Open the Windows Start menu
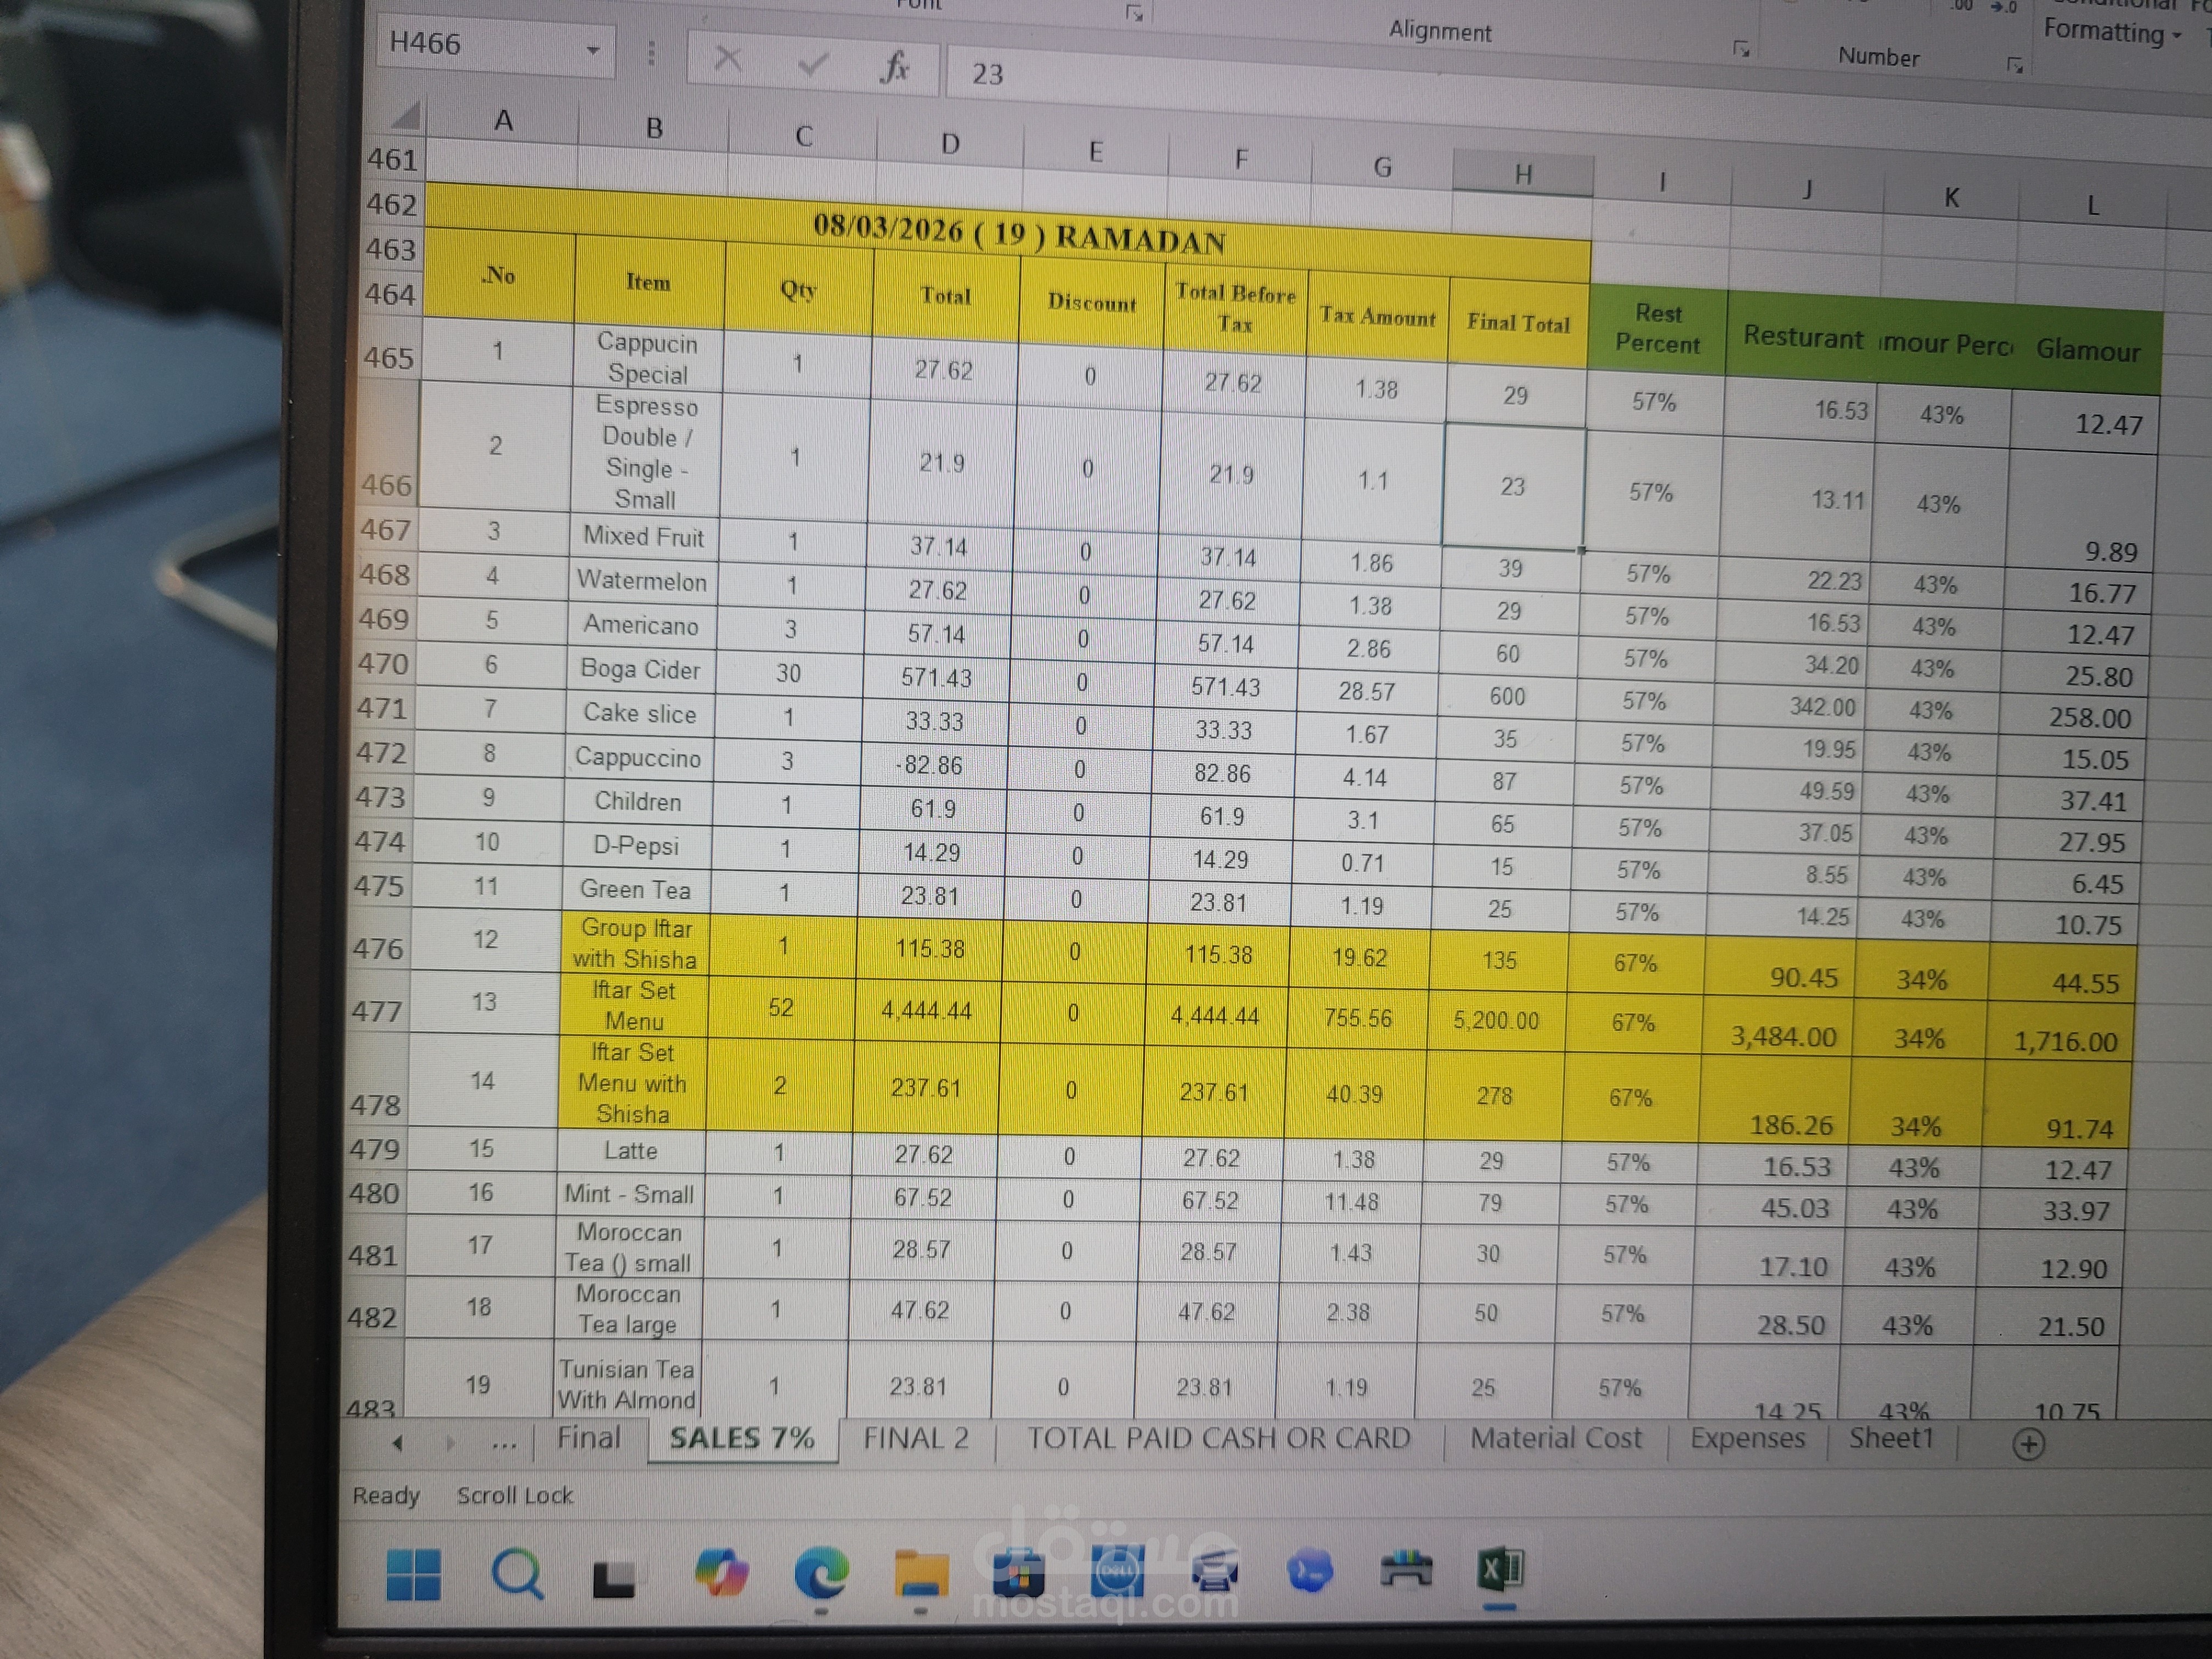The width and height of the screenshot is (2212, 1659). point(413,1574)
